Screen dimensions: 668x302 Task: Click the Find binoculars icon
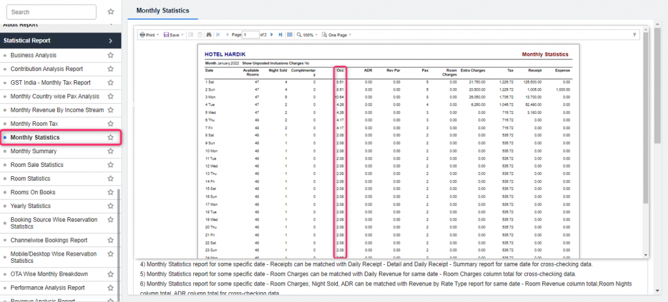coord(209,35)
